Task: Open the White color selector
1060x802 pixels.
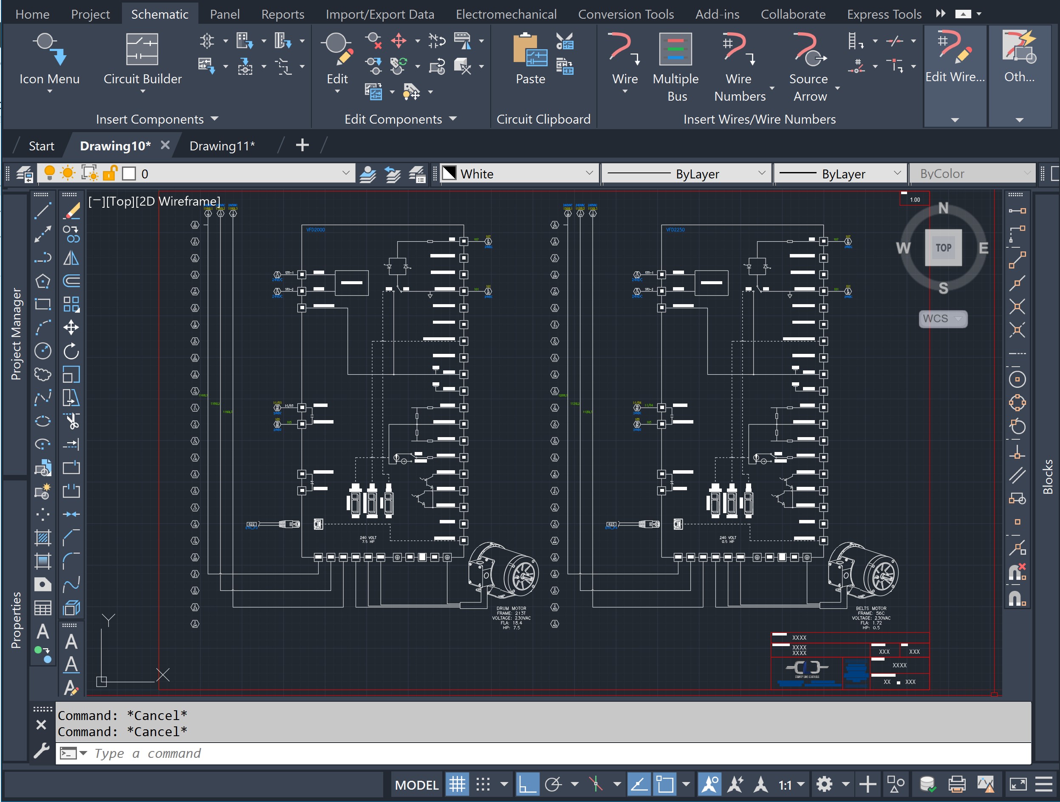Action: pyautogui.click(x=517, y=173)
